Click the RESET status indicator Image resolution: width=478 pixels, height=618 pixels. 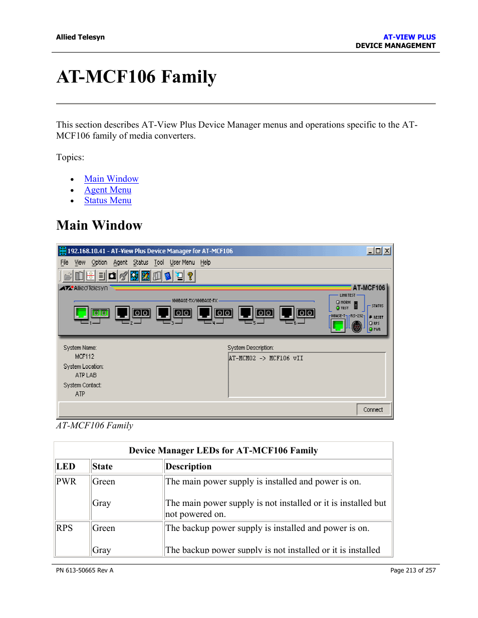tap(371, 317)
